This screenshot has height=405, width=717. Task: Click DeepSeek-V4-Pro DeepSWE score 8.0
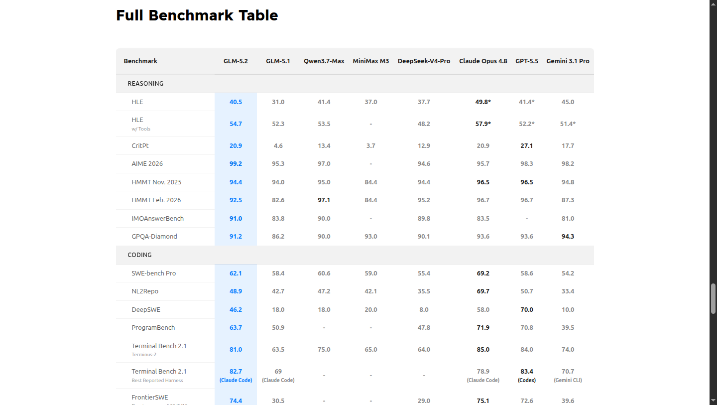point(424,310)
